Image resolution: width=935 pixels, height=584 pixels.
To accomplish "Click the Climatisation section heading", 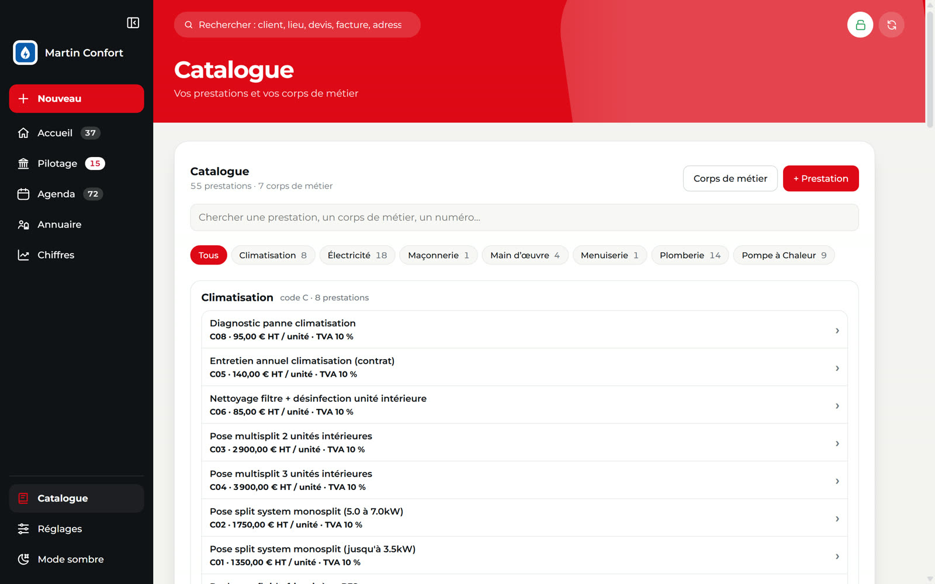I will (x=237, y=297).
